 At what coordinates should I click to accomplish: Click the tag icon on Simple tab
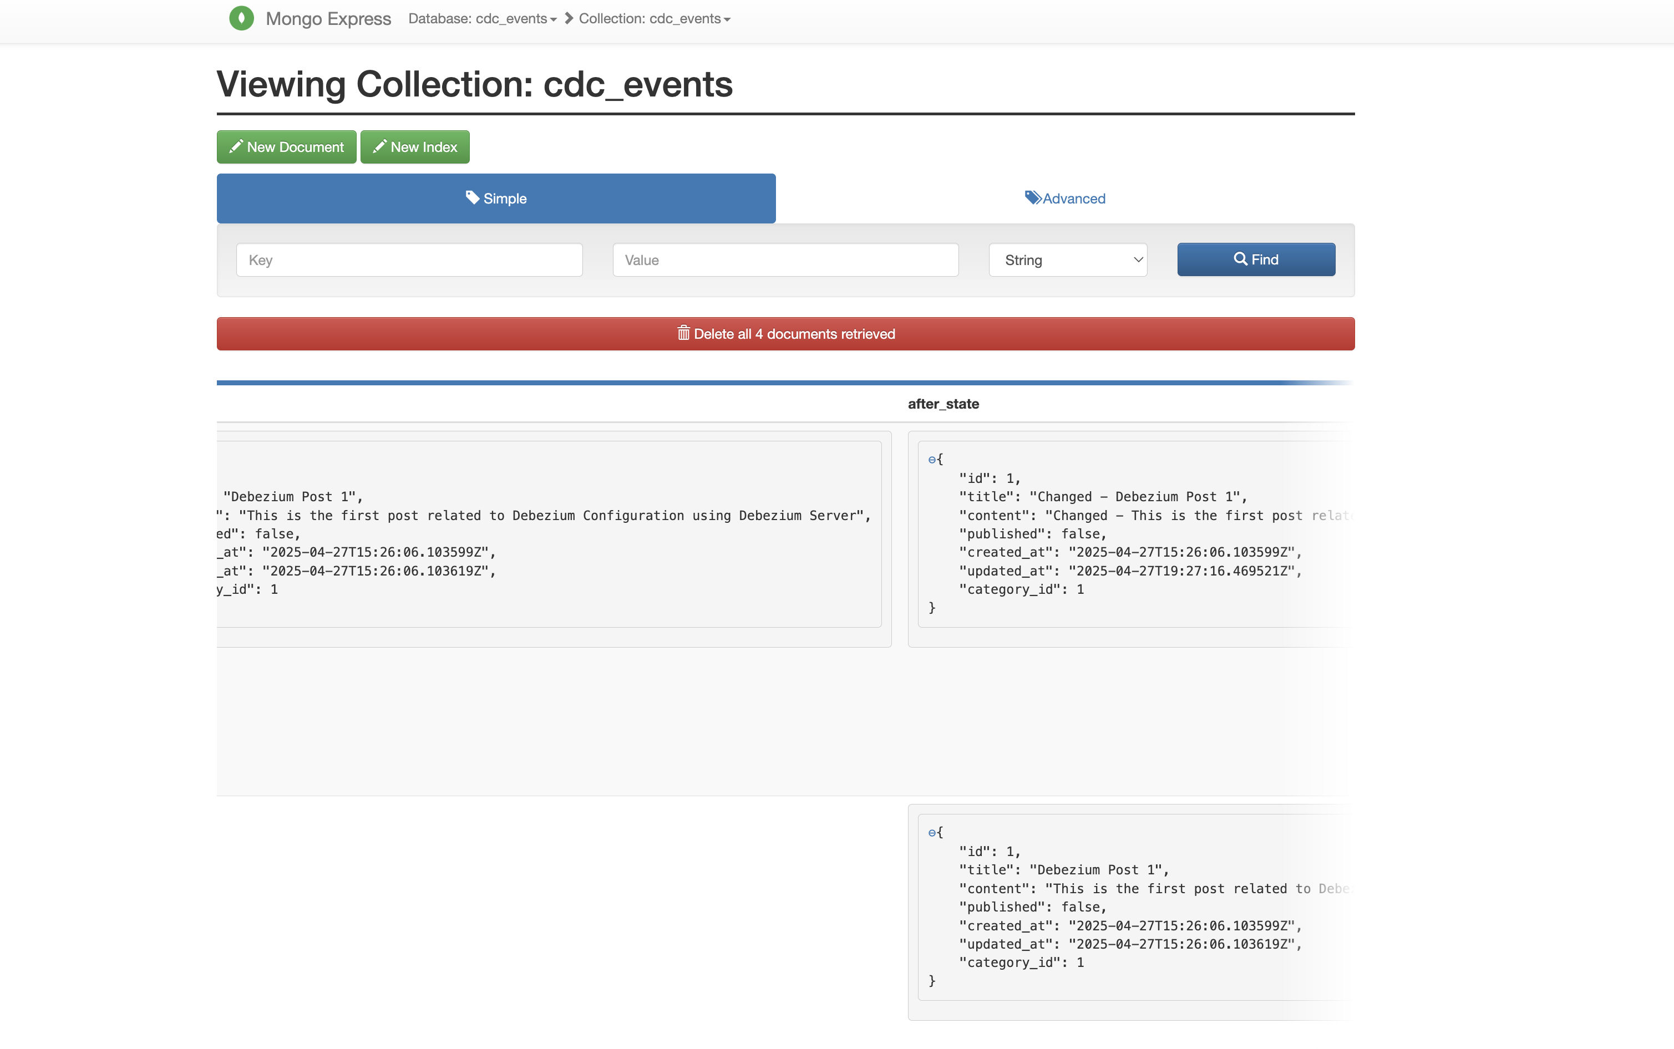[x=473, y=198]
